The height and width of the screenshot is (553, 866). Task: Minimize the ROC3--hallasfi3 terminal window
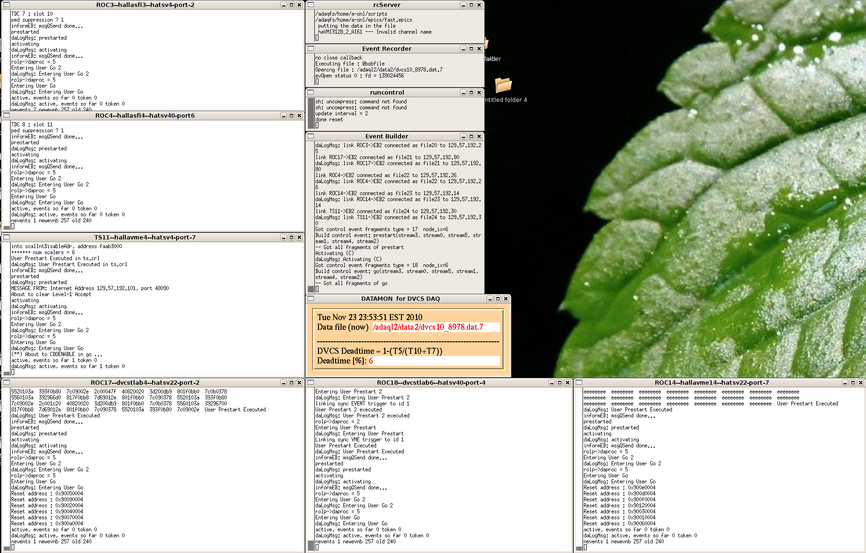tap(283, 5)
